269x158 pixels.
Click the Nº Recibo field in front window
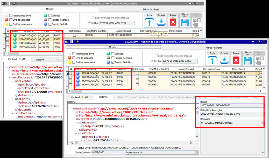[180, 61]
